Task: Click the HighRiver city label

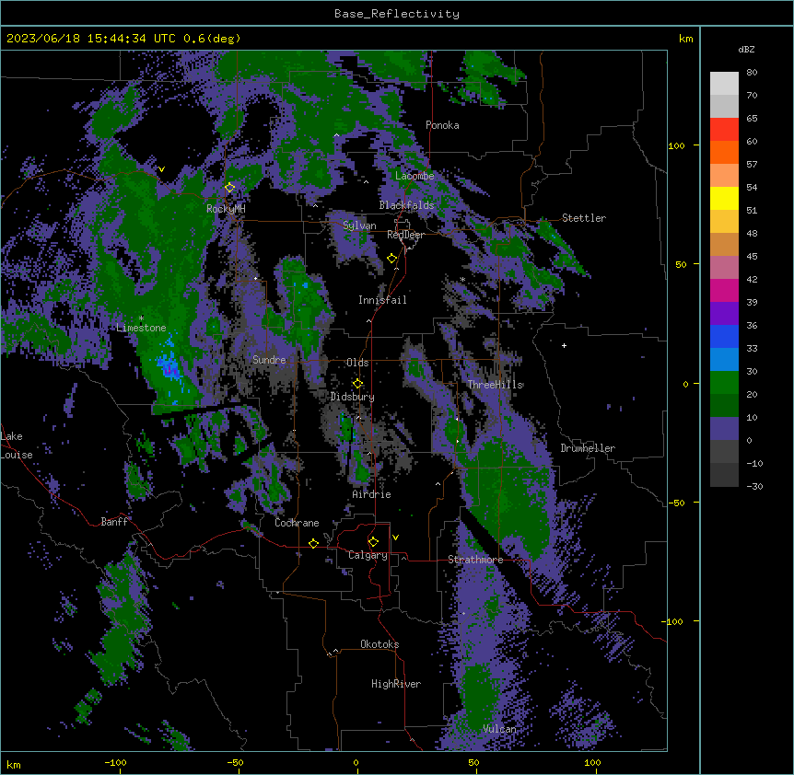Action: point(396,684)
